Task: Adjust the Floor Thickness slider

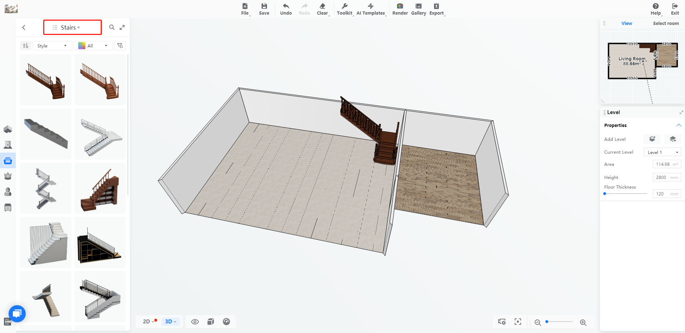Action: pos(625,194)
